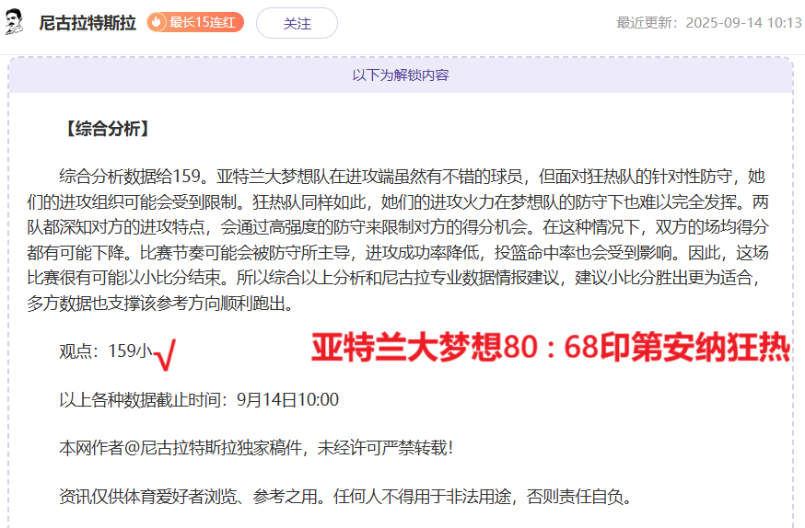The width and height of the screenshot is (805, 528).
Task: Select the 最近更新 timestamp text
Action: (709, 23)
